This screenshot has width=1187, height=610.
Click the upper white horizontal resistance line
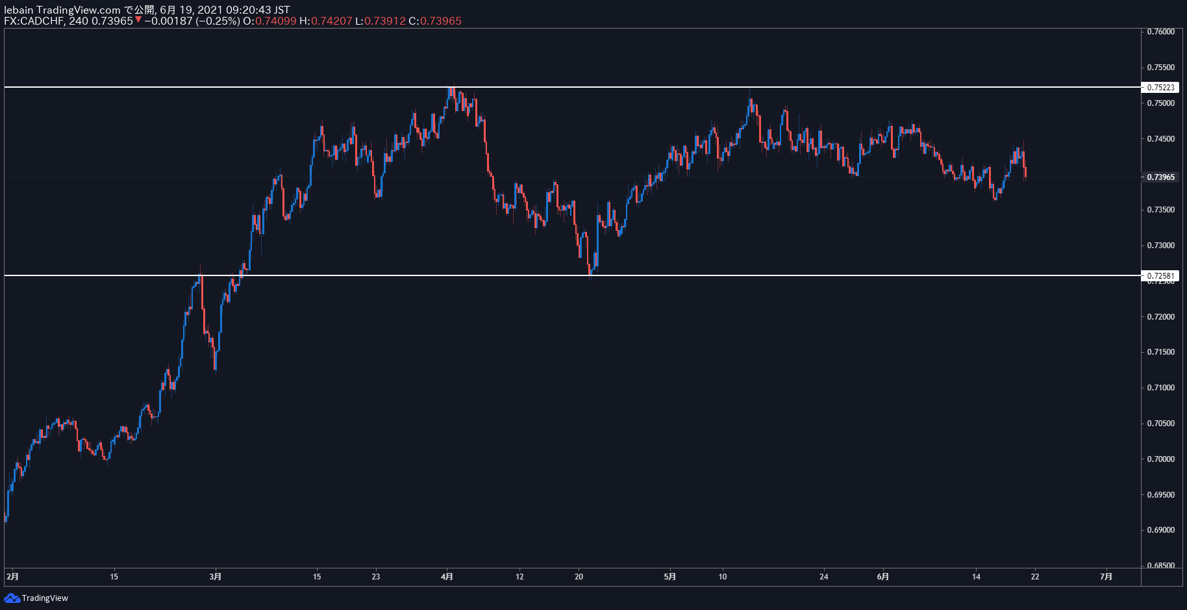(572, 87)
